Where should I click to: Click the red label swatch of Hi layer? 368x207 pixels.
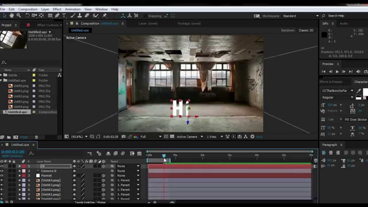[x=24, y=166]
